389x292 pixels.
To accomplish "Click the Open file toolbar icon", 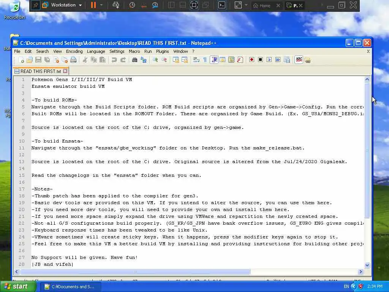I will 30,60.
